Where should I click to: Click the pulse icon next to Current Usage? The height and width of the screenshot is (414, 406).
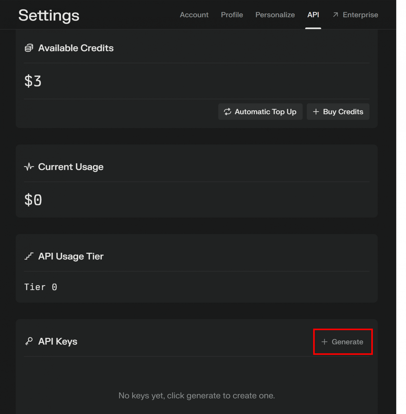[29, 167]
